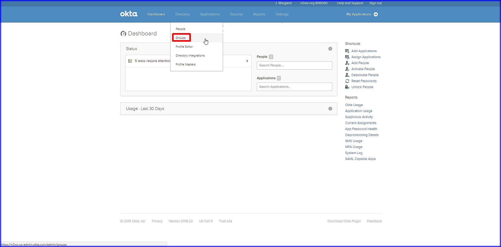
Task: Open the Directory menu
Action: pos(183,14)
